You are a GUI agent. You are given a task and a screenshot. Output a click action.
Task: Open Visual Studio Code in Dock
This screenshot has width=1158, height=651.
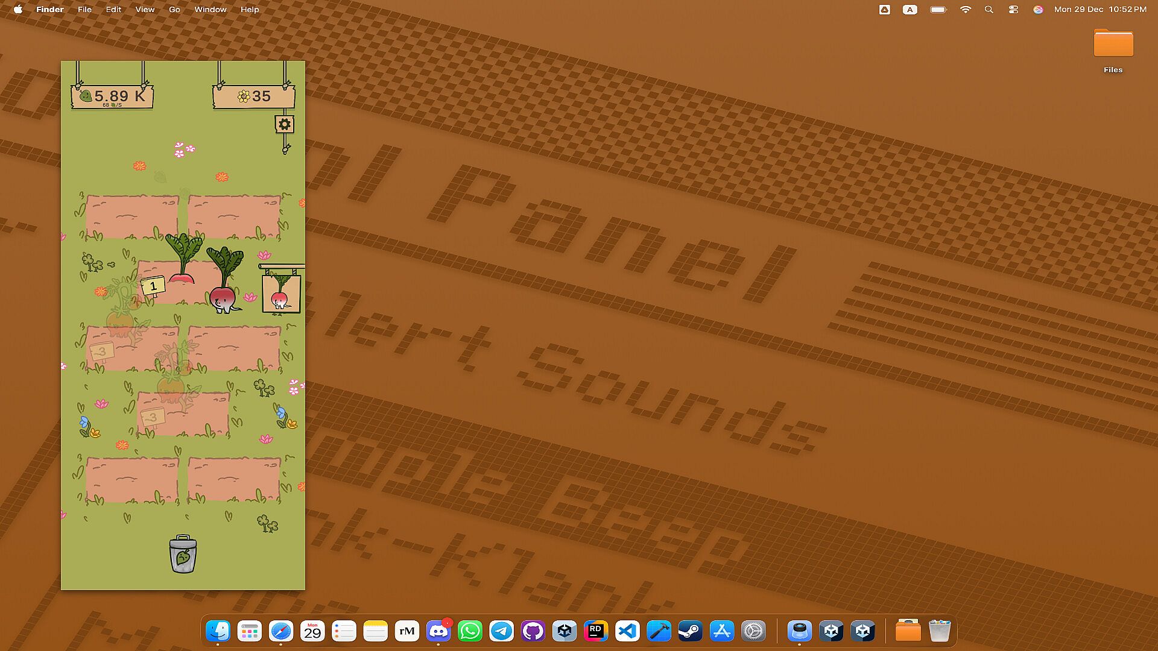click(627, 631)
